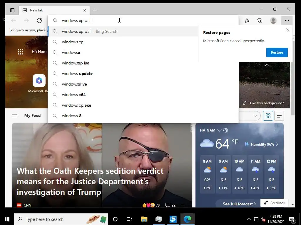Click the muted volume tray icon
Viewport: 301px width, 225px height.
click(263, 219)
